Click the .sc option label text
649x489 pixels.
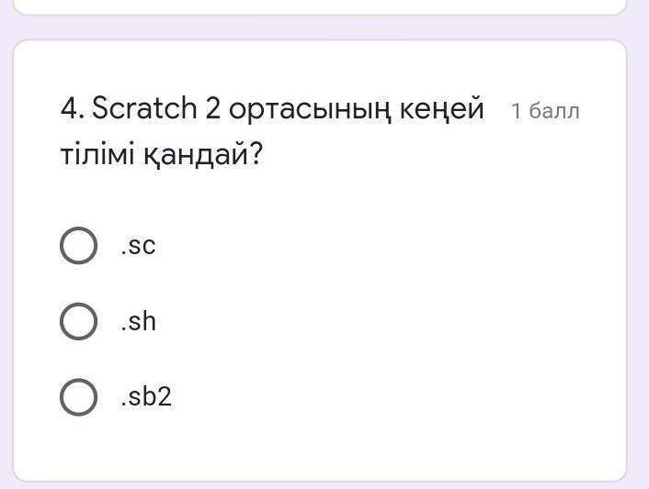(x=138, y=246)
